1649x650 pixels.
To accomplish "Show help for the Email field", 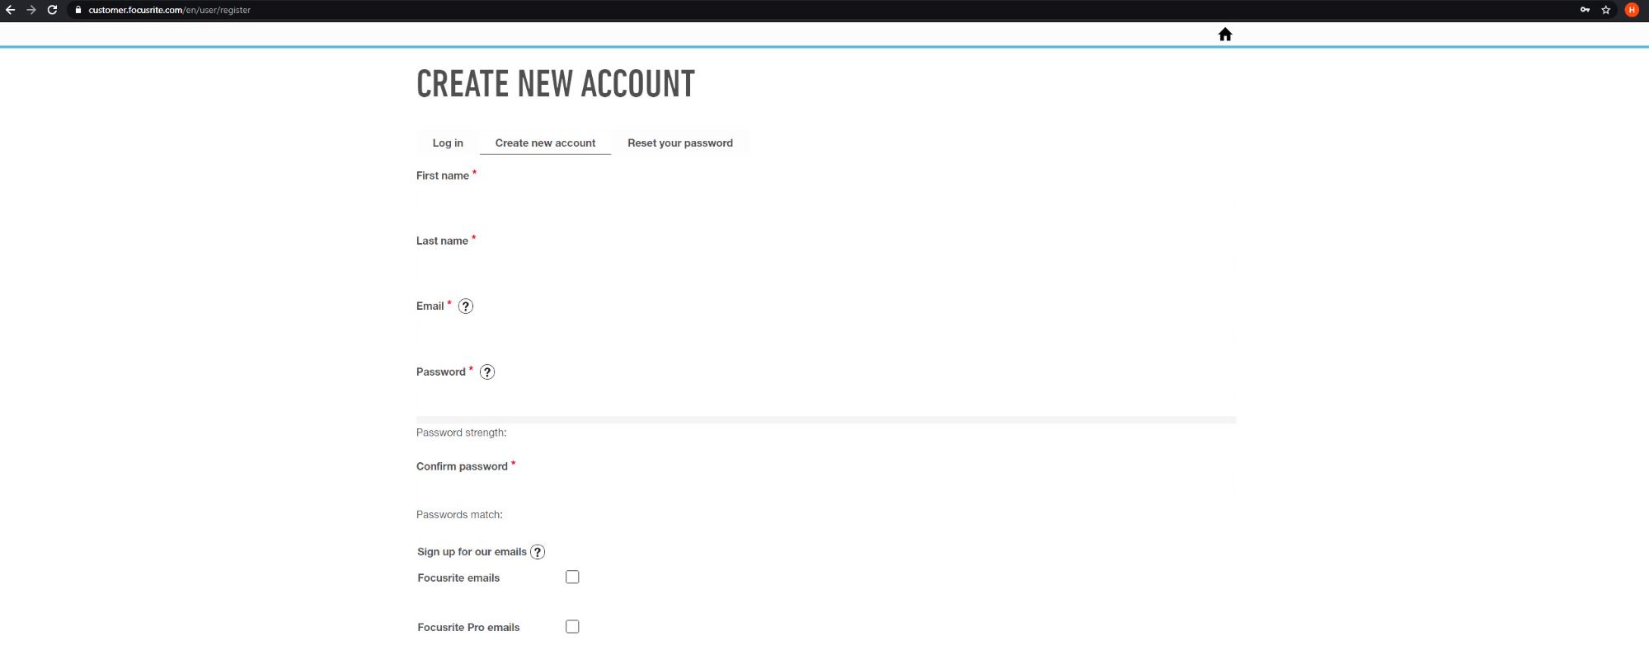I will point(466,306).
